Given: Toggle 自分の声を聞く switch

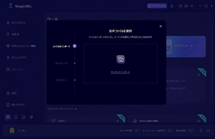Looking at the screenshot, I should point(137,131).
